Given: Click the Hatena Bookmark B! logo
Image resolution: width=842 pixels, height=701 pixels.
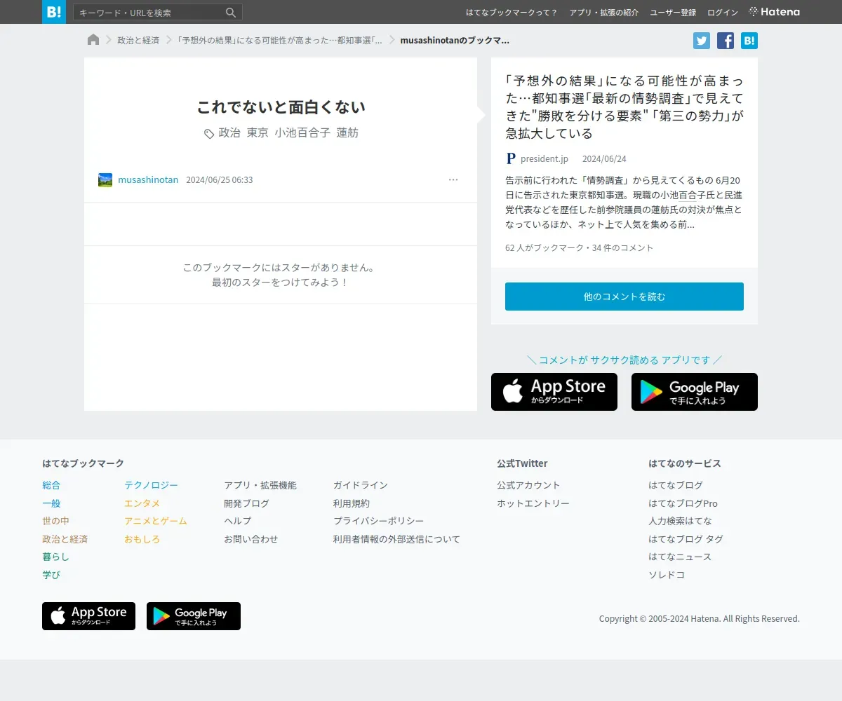Looking at the screenshot, I should click(x=54, y=12).
